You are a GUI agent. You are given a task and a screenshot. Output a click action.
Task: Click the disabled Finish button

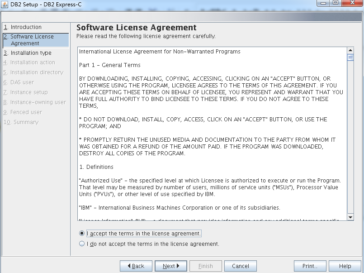click(206, 266)
